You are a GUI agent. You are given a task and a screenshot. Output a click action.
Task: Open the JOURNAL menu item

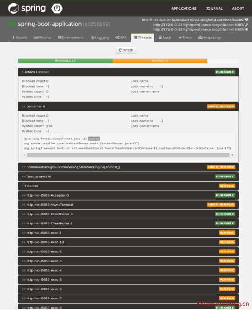214,9
